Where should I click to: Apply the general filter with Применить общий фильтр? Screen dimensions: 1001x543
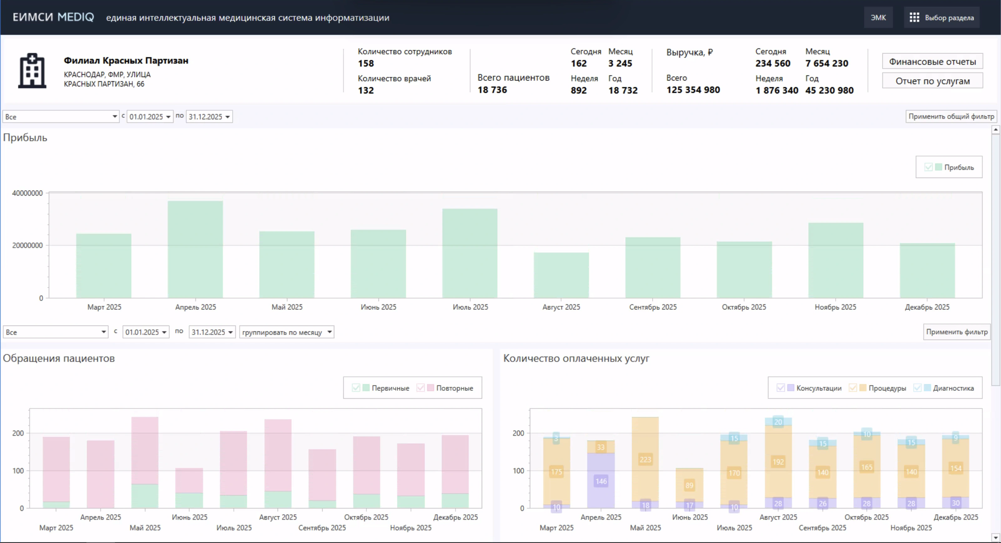pos(951,116)
